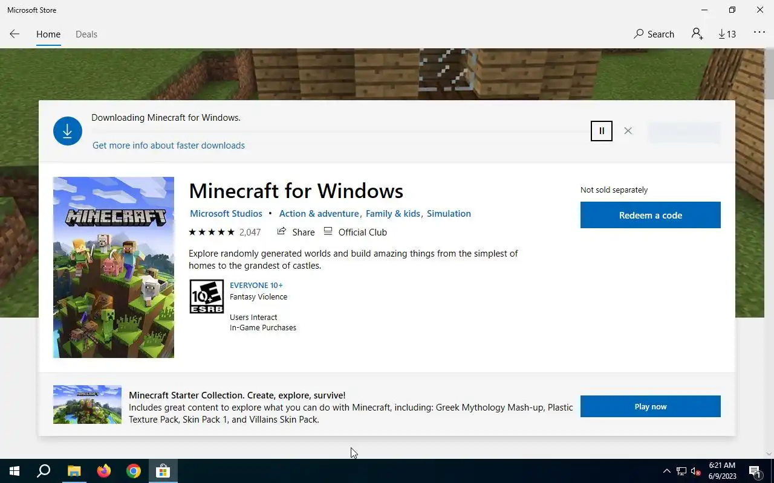This screenshot has width=774, height=483.
Task: Click the 'Users Interact' text
Action: pyautogui.click(x=253, y=318)
